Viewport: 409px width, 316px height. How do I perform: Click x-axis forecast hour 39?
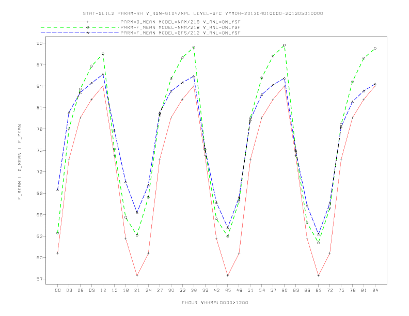206,290
